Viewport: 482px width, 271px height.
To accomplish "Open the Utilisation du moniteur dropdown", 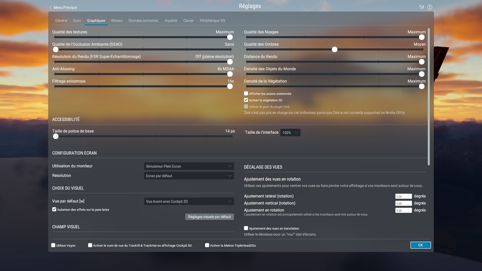I will [x=189, y=166].
